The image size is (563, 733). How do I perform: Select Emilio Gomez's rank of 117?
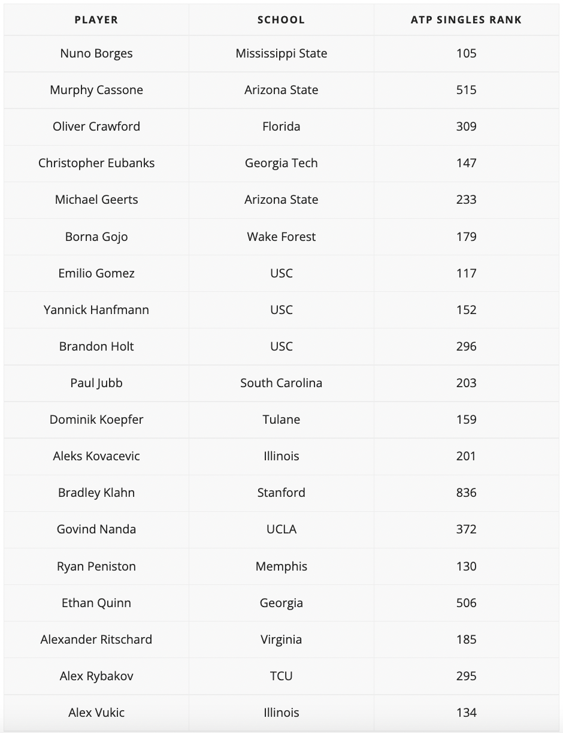click(x=466, y=273)
